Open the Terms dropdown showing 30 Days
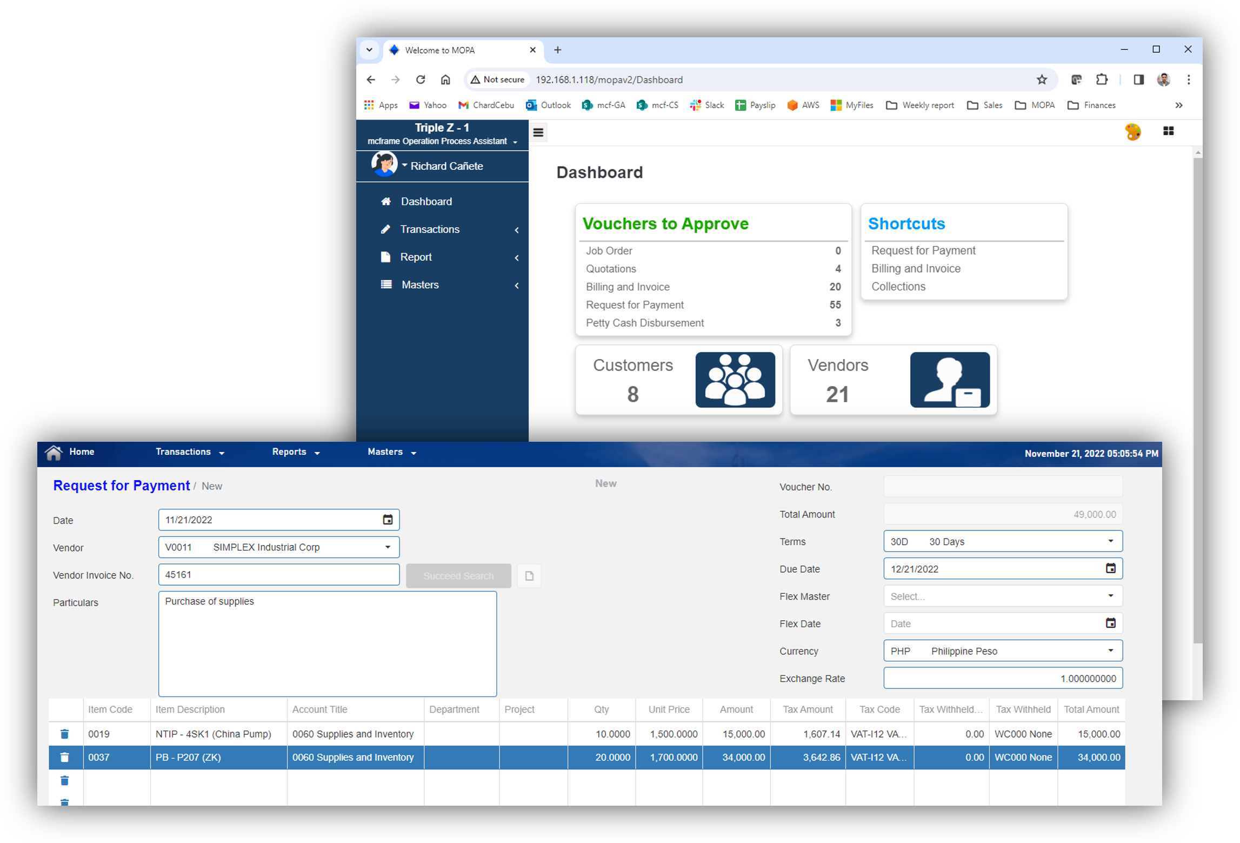 (x=1002, y=541)
